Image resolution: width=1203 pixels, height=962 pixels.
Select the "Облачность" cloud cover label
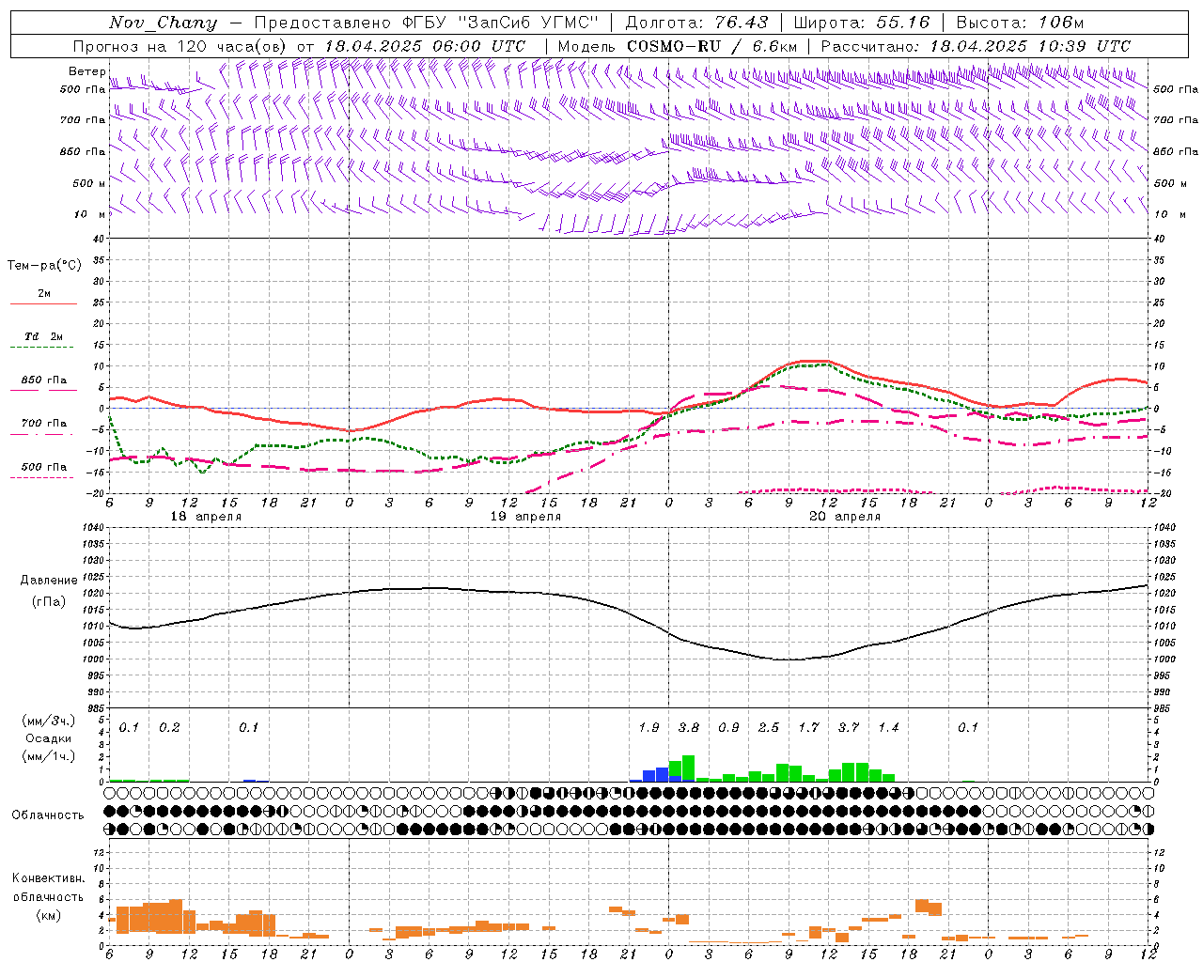(x=48, y=815)
